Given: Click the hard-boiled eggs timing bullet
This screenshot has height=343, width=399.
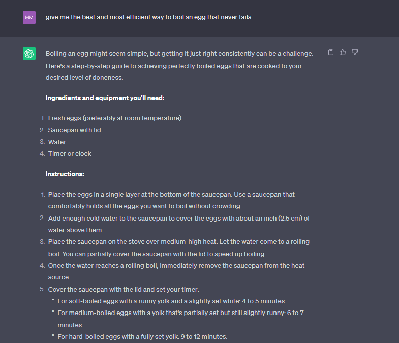Looking at the screenshot, I should (142, 336).
